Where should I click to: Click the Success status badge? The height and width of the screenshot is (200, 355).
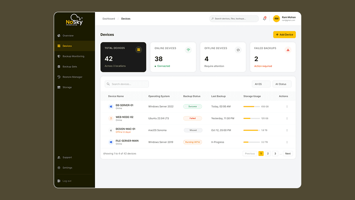click(192, 106)
